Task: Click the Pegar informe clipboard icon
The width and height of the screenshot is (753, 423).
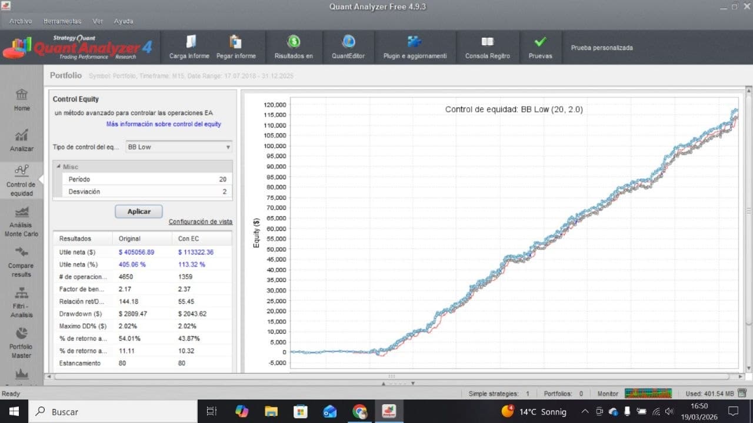Action: point(236,42)
